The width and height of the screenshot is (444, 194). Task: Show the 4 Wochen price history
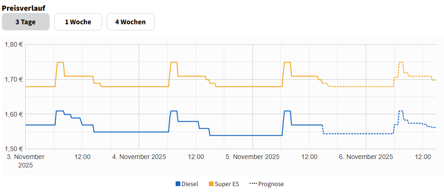click(130, 22)
